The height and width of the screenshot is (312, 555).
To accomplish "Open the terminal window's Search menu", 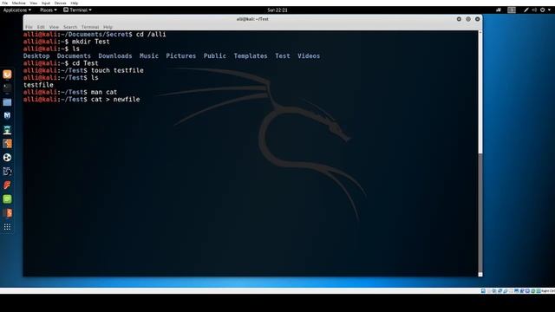I will pyautogui.click(x=70, y=27).
